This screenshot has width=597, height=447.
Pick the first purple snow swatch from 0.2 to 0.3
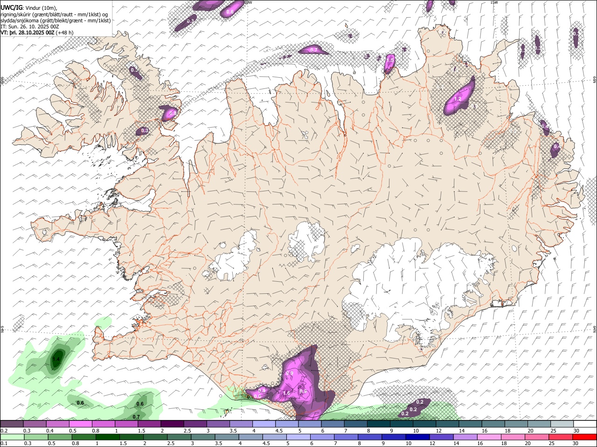click(x=12, y=424)
